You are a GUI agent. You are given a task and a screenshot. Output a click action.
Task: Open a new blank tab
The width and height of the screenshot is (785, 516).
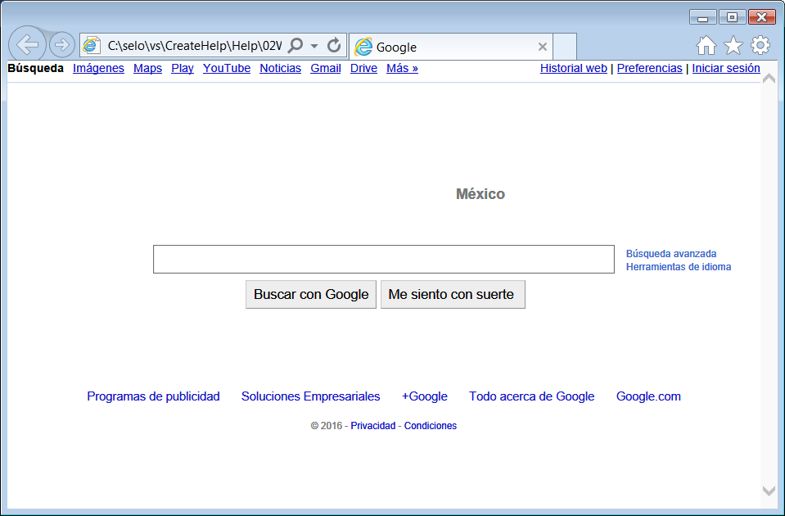(x=565, y=47)
